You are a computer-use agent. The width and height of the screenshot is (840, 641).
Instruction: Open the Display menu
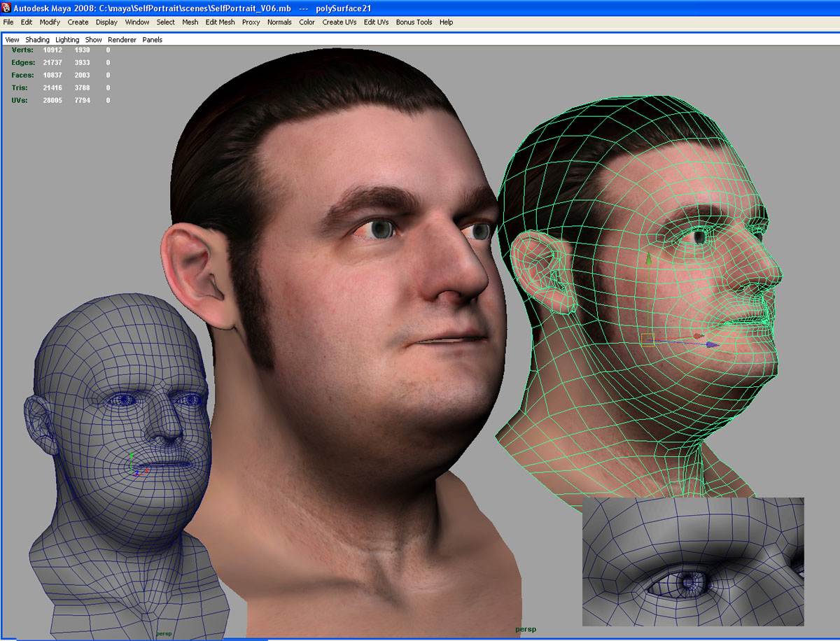tap(107, 22)
